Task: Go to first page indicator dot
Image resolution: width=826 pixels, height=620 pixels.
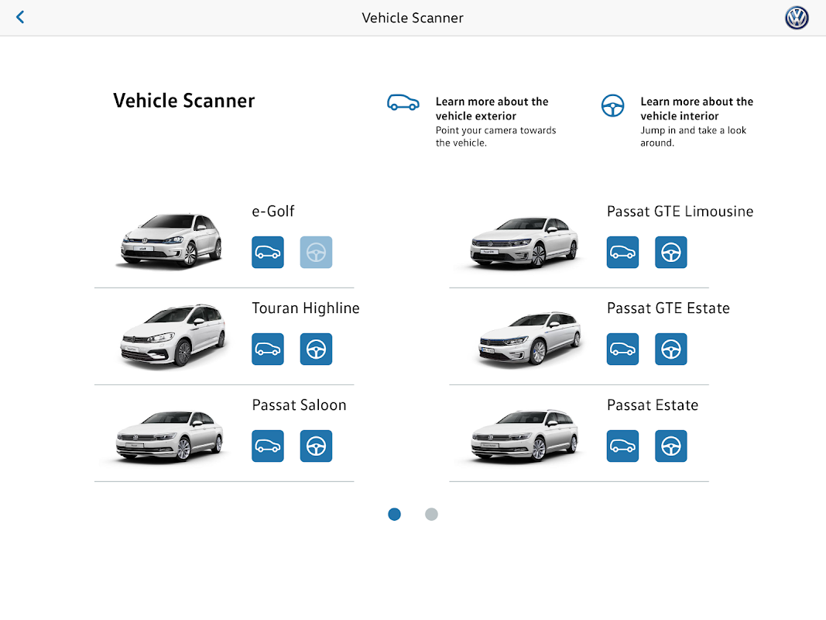Action: (x=394, y=514)
